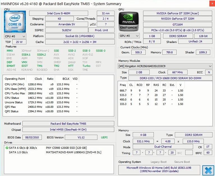The height and width of the screenshot is (176, 215).
Task: Click the Prod. Unit field
Action: point(102,30)
